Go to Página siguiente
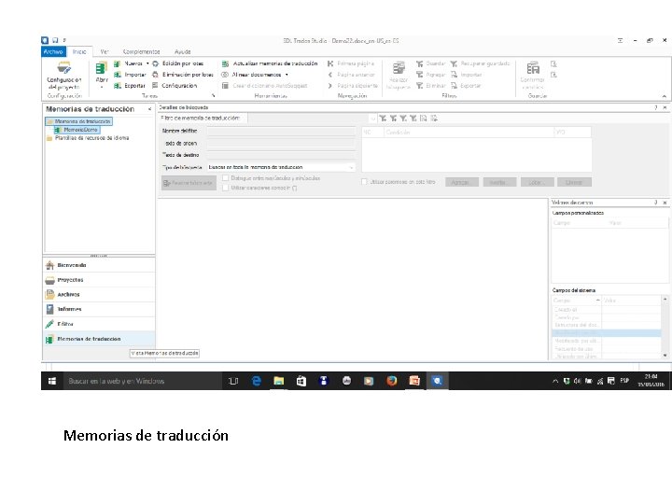Image resolution: width=672 pixels, height=504 pixels. tap(352, 86)
